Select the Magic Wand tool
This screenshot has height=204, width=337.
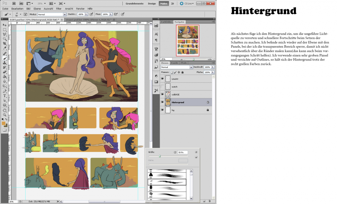4,39
